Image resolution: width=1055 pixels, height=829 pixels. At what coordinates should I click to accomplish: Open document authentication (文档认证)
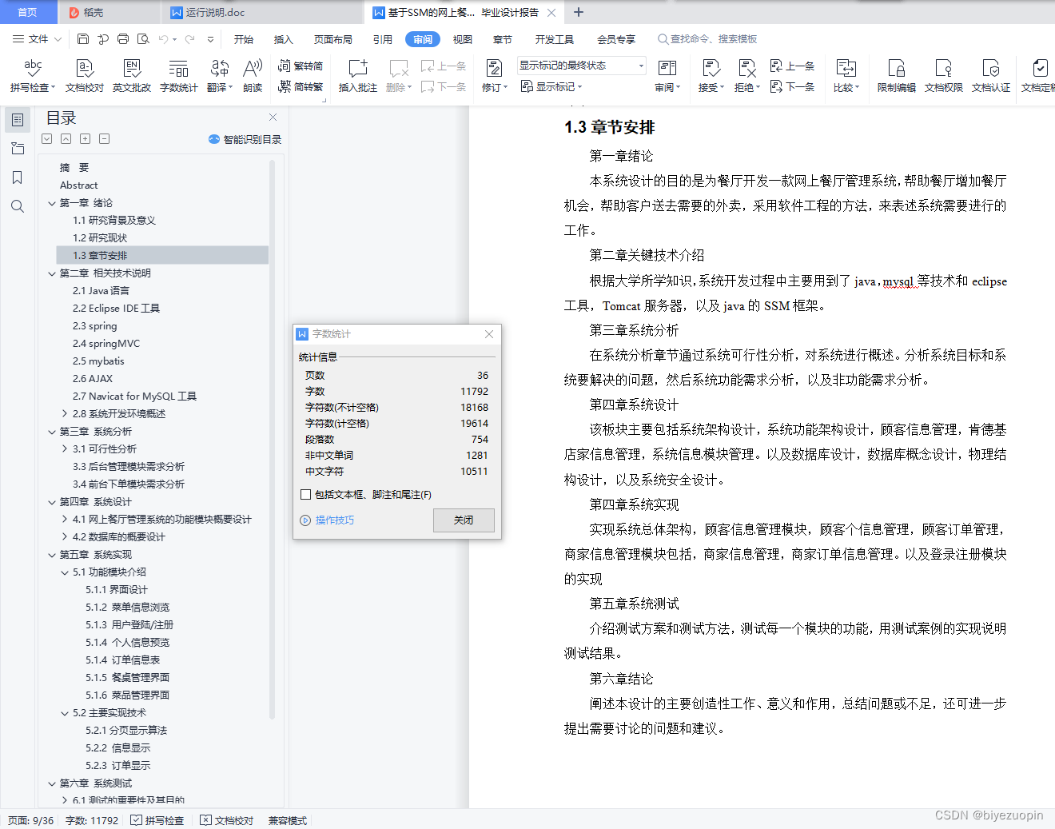coord(991,76)
